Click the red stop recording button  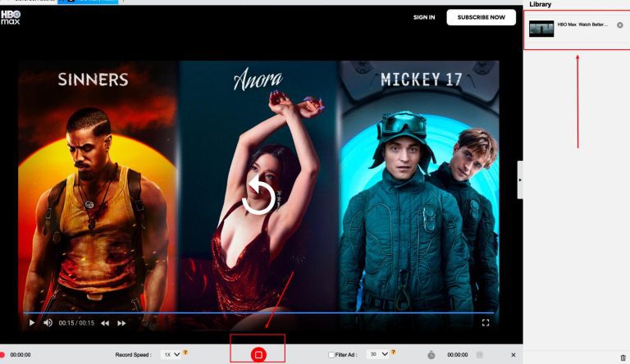coord(258,354)
